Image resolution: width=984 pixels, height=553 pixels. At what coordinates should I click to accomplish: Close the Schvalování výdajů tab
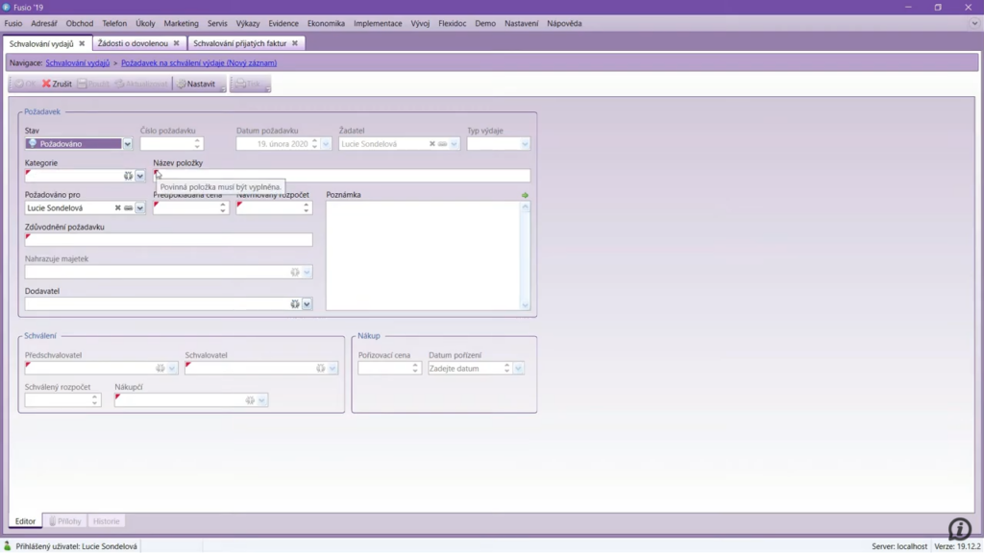click(x=82, y=43)
